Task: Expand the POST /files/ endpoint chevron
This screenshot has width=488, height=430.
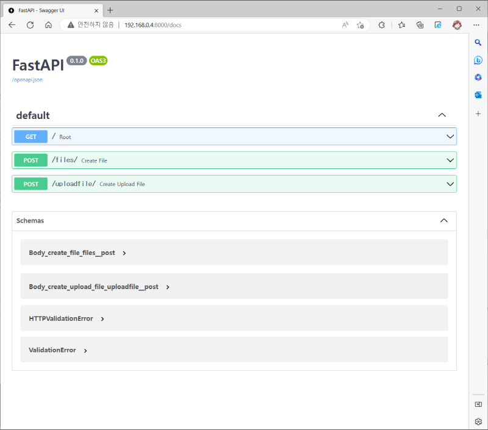Action: point(450,160)
